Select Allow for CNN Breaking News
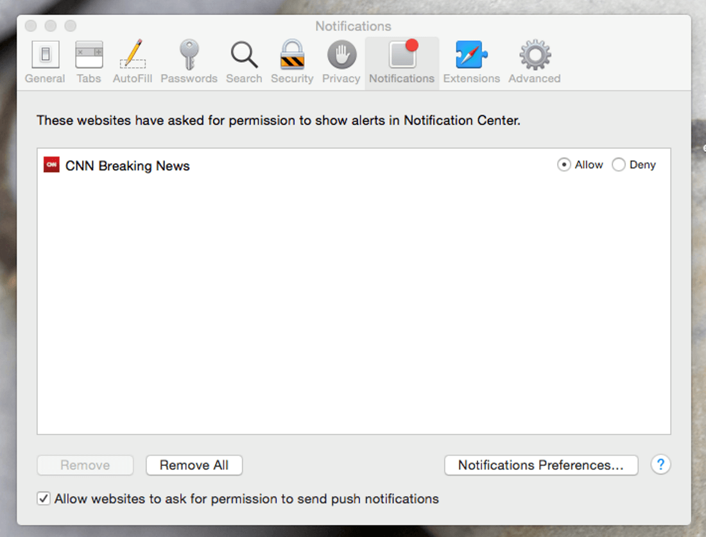Screen dimensions: 706x537 point(564,165)
